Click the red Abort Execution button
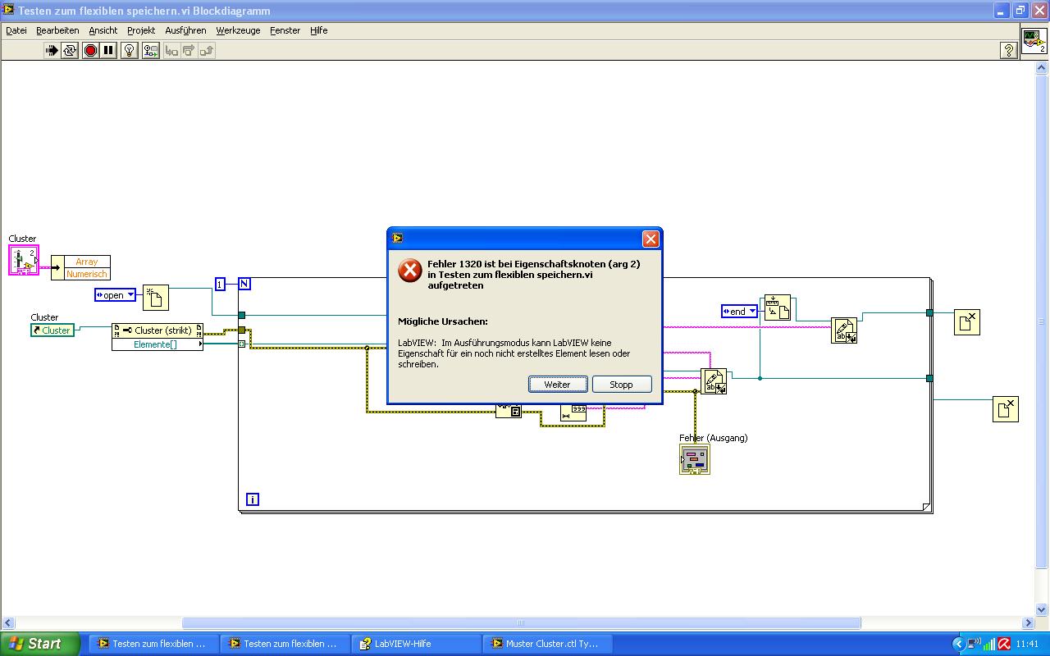Image resolution: width=1050 pixels, height=656 pixels. pos(90,50)
